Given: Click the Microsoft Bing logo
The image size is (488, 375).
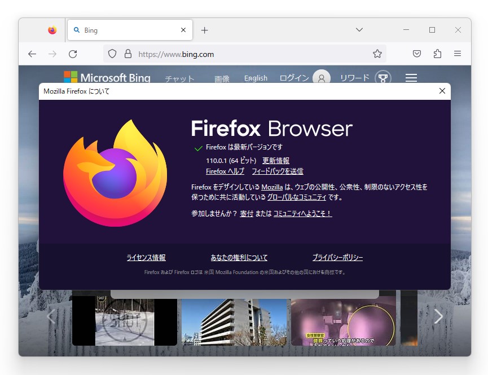Looking at the screenshot, I should tap(107, 78).
